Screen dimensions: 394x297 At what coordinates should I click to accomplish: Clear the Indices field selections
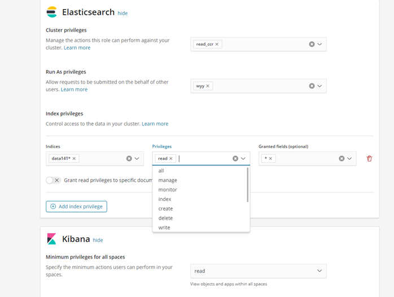click(129, 158)
